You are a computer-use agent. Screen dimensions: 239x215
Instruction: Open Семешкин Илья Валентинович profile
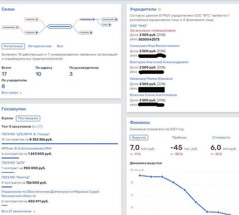(155, 46)
